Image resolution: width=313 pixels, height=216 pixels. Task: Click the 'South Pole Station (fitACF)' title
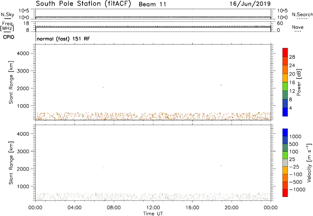coord(83,4)
